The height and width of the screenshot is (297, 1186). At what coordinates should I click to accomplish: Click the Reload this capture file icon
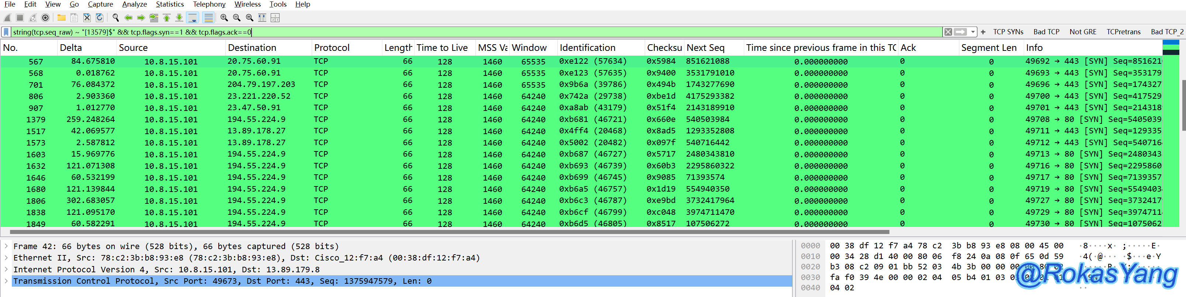point(100,18)
